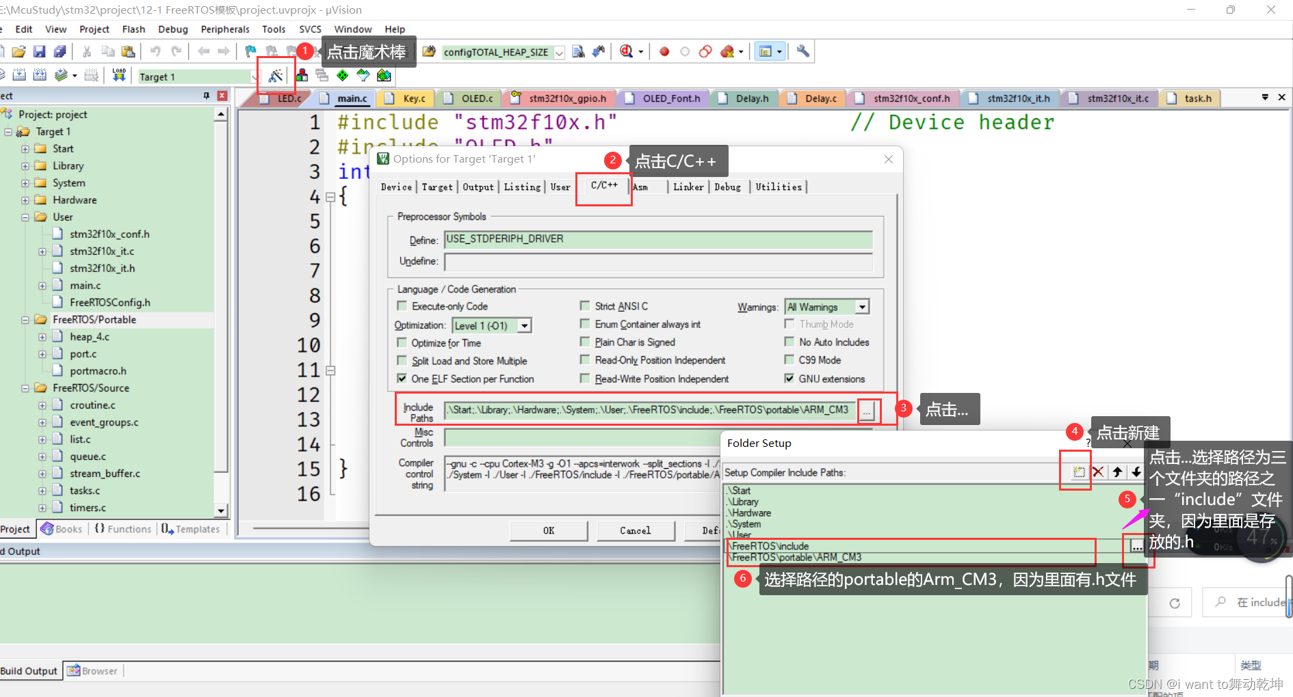Viewport: 1293px width, 697px height.
Task: Click the Find in Files icon
Action: click(428, 51)
